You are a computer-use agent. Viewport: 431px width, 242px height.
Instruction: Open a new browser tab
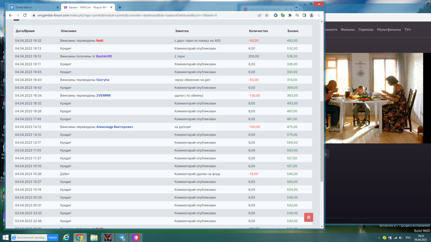[x=120, y=7]
